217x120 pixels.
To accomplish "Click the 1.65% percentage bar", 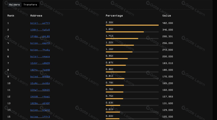I will click(x=132, y=32).
